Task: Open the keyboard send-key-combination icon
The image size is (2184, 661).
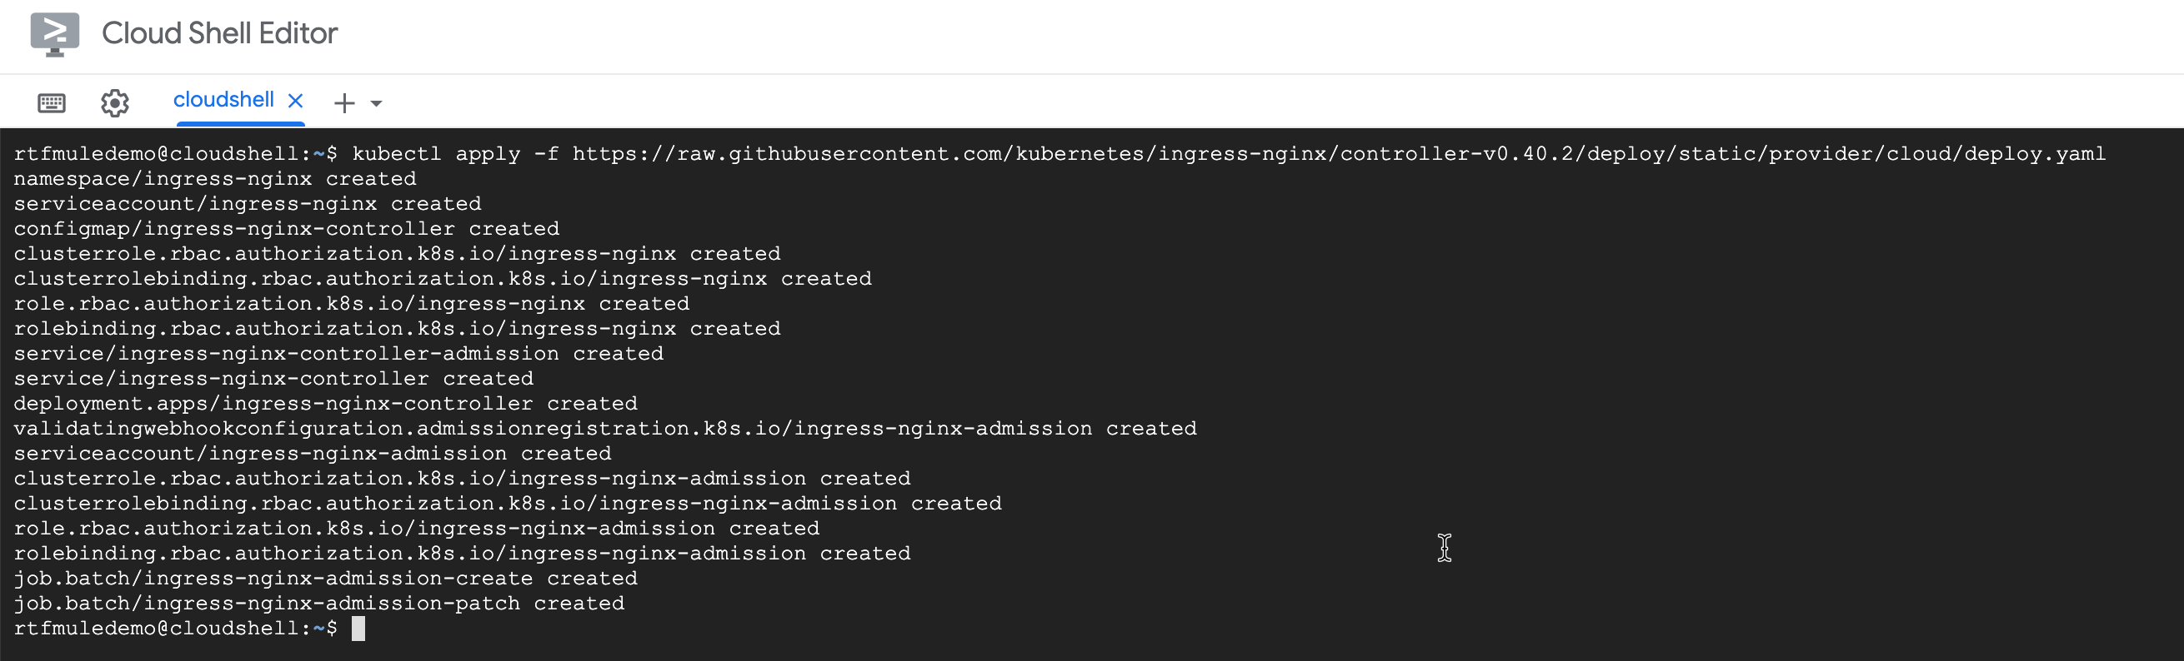Action: pyautogui.click(x=52, y=103)
